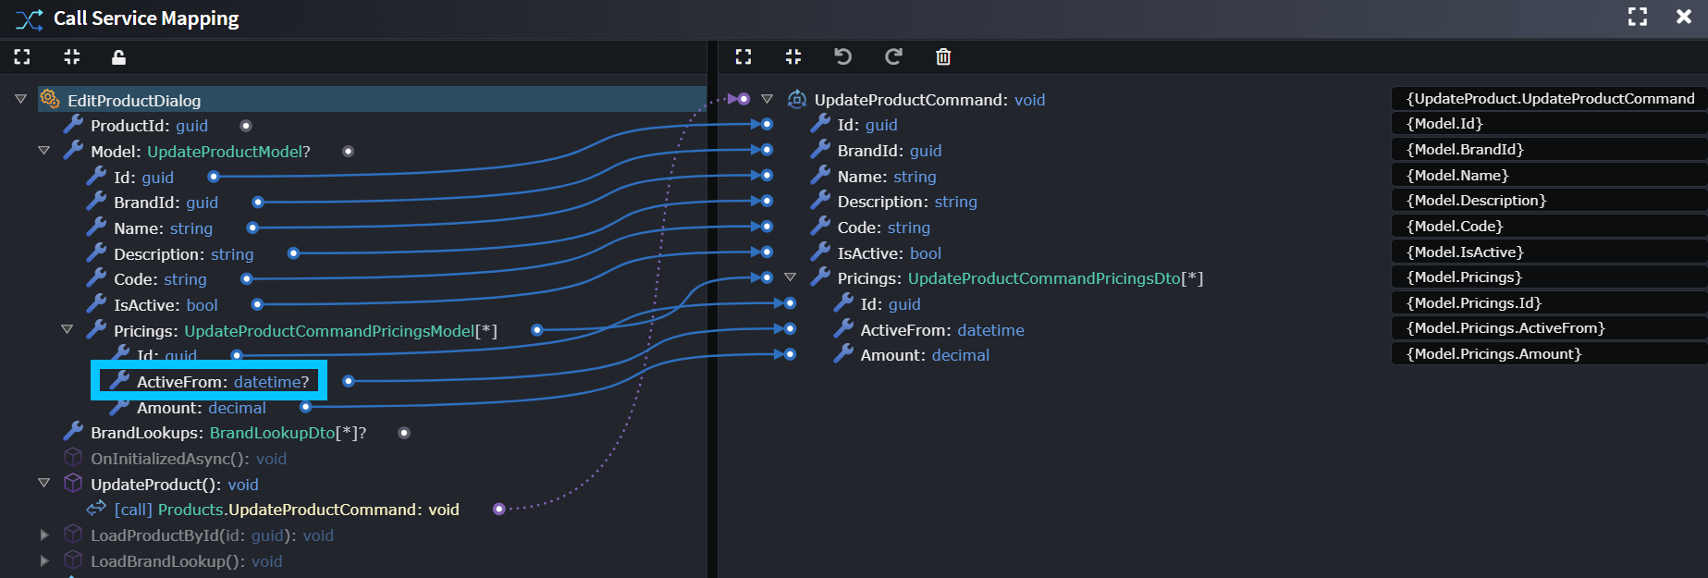Enter fullscreen mode for mapping dialog
Image resolution: width=1708 pixels, height=578 pixels.
pos(1637,17)
